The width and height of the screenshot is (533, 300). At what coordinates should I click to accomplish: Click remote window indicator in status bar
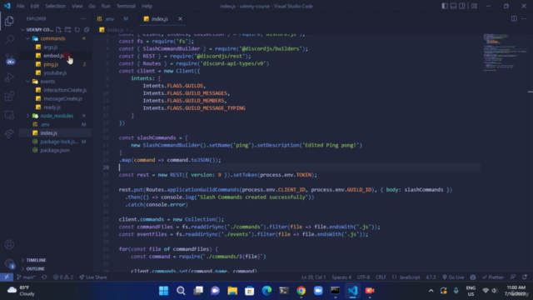pyautogui.click(x=7, y=277)
